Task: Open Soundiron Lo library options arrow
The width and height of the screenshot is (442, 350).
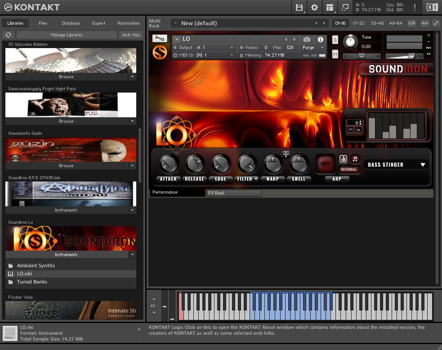Action: click(133, 255)
